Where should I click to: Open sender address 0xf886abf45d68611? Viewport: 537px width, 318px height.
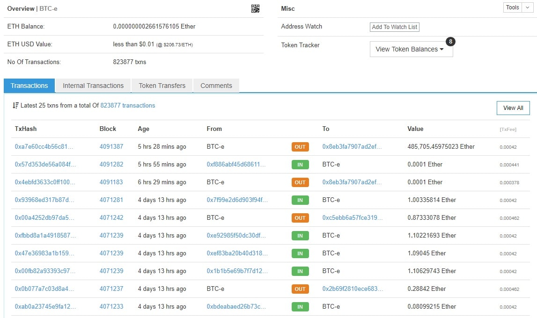coord(237,165)
